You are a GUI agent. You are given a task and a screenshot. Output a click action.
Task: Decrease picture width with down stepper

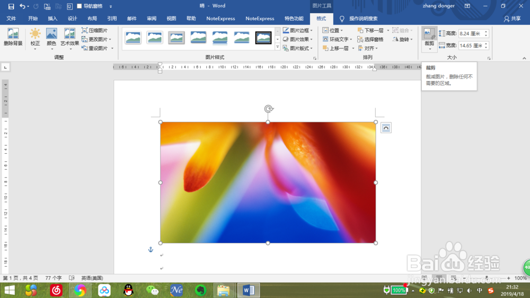pyautogui.click(x=486, y=47)
